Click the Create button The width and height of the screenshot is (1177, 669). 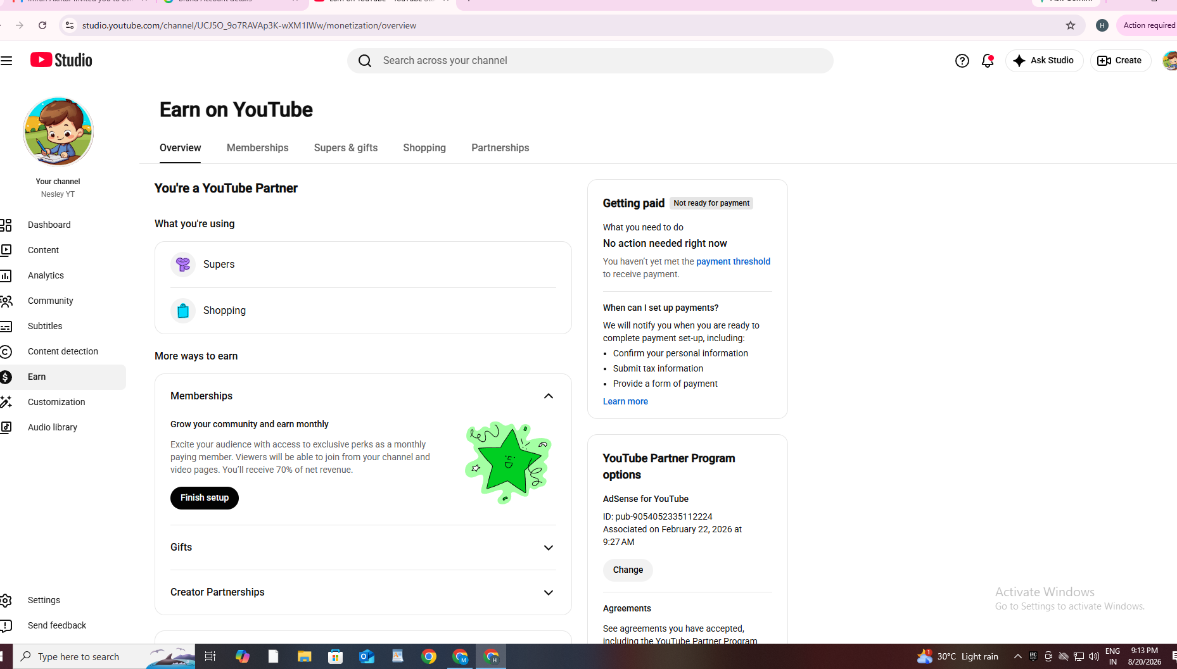click(1120, 61)
